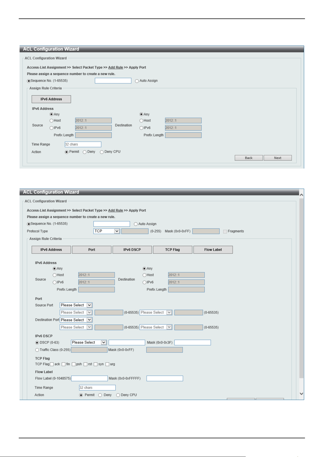
Task: Click Add Rule link in upper wizard
Action: (x=116, y=68)
